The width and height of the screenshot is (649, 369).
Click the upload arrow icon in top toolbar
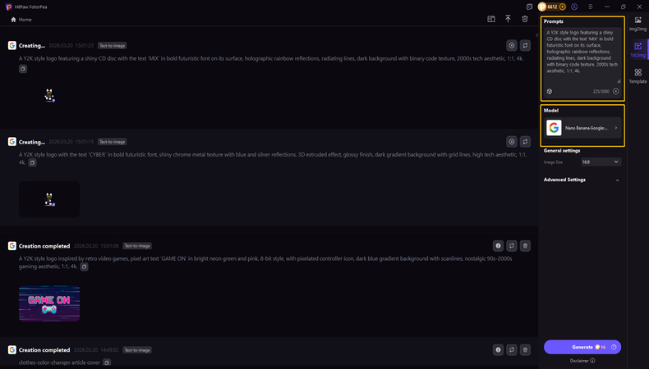[x=508, y=18]
